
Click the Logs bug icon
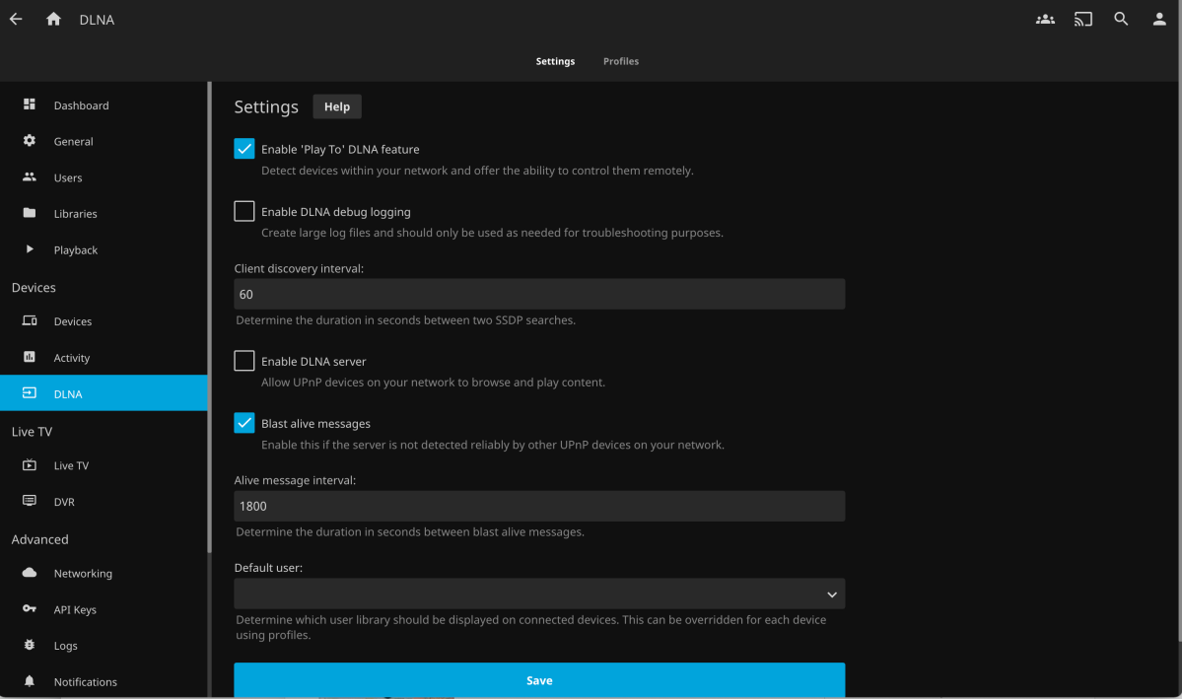click(x=30, y=645)
